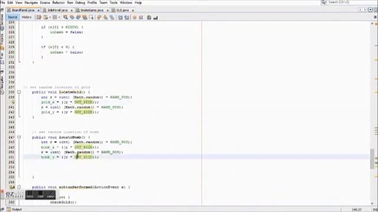The image size is (378, 212).
Task: Click the Previous Bookmark icon
Action: tap(99, 17)
